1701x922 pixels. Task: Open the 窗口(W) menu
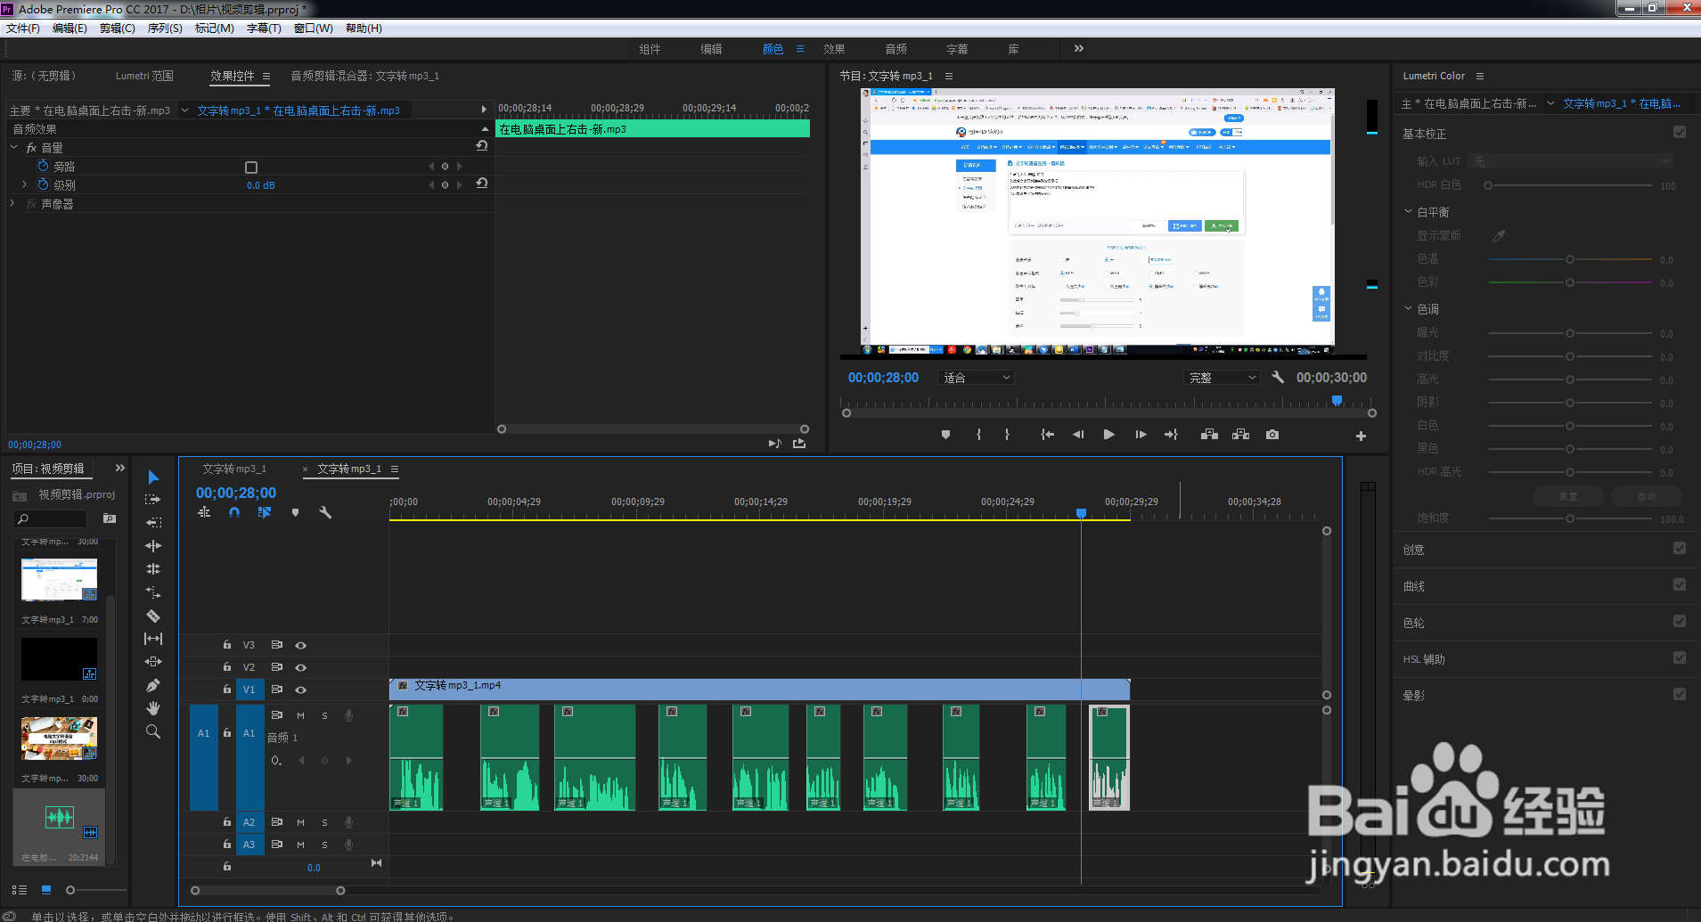coord(313,29)
